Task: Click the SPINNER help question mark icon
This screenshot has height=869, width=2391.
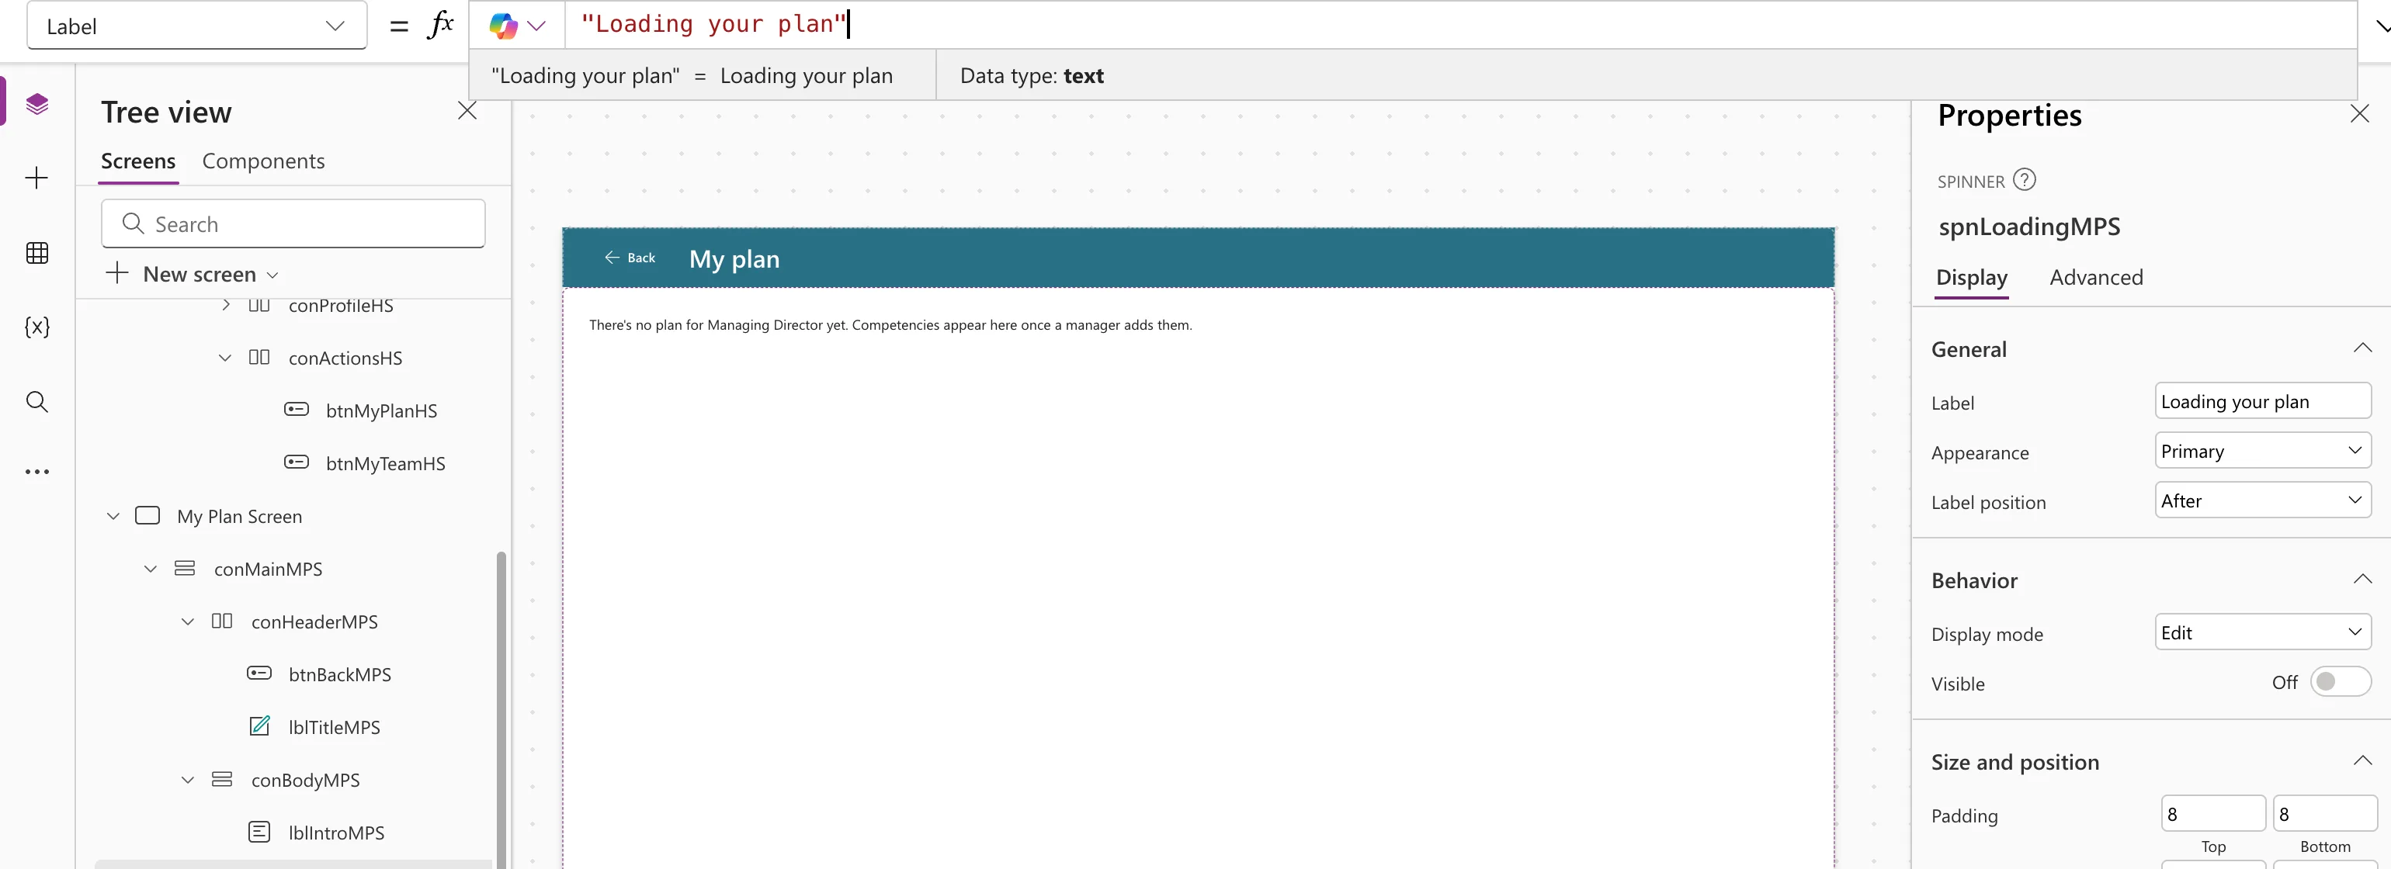Action: pyautogui.click(x=2025, y=180)
